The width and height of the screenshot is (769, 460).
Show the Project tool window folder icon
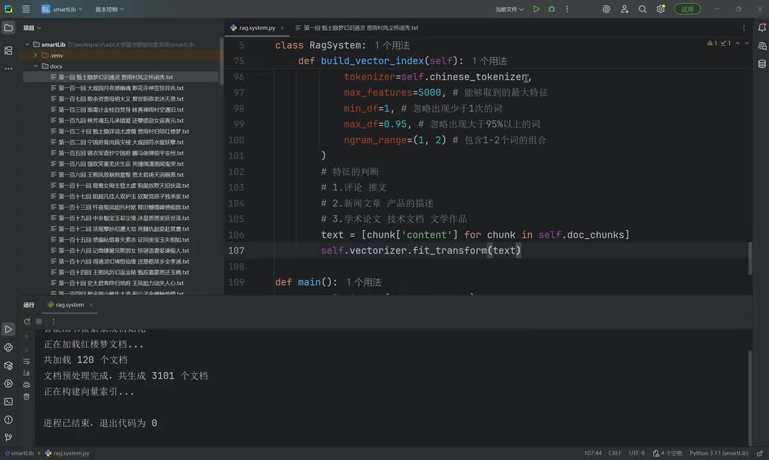(8, 27)
